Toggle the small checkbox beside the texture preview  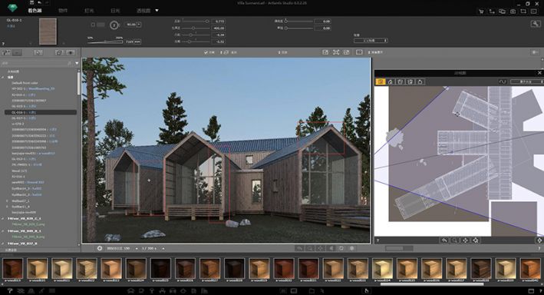click(93, 25)
